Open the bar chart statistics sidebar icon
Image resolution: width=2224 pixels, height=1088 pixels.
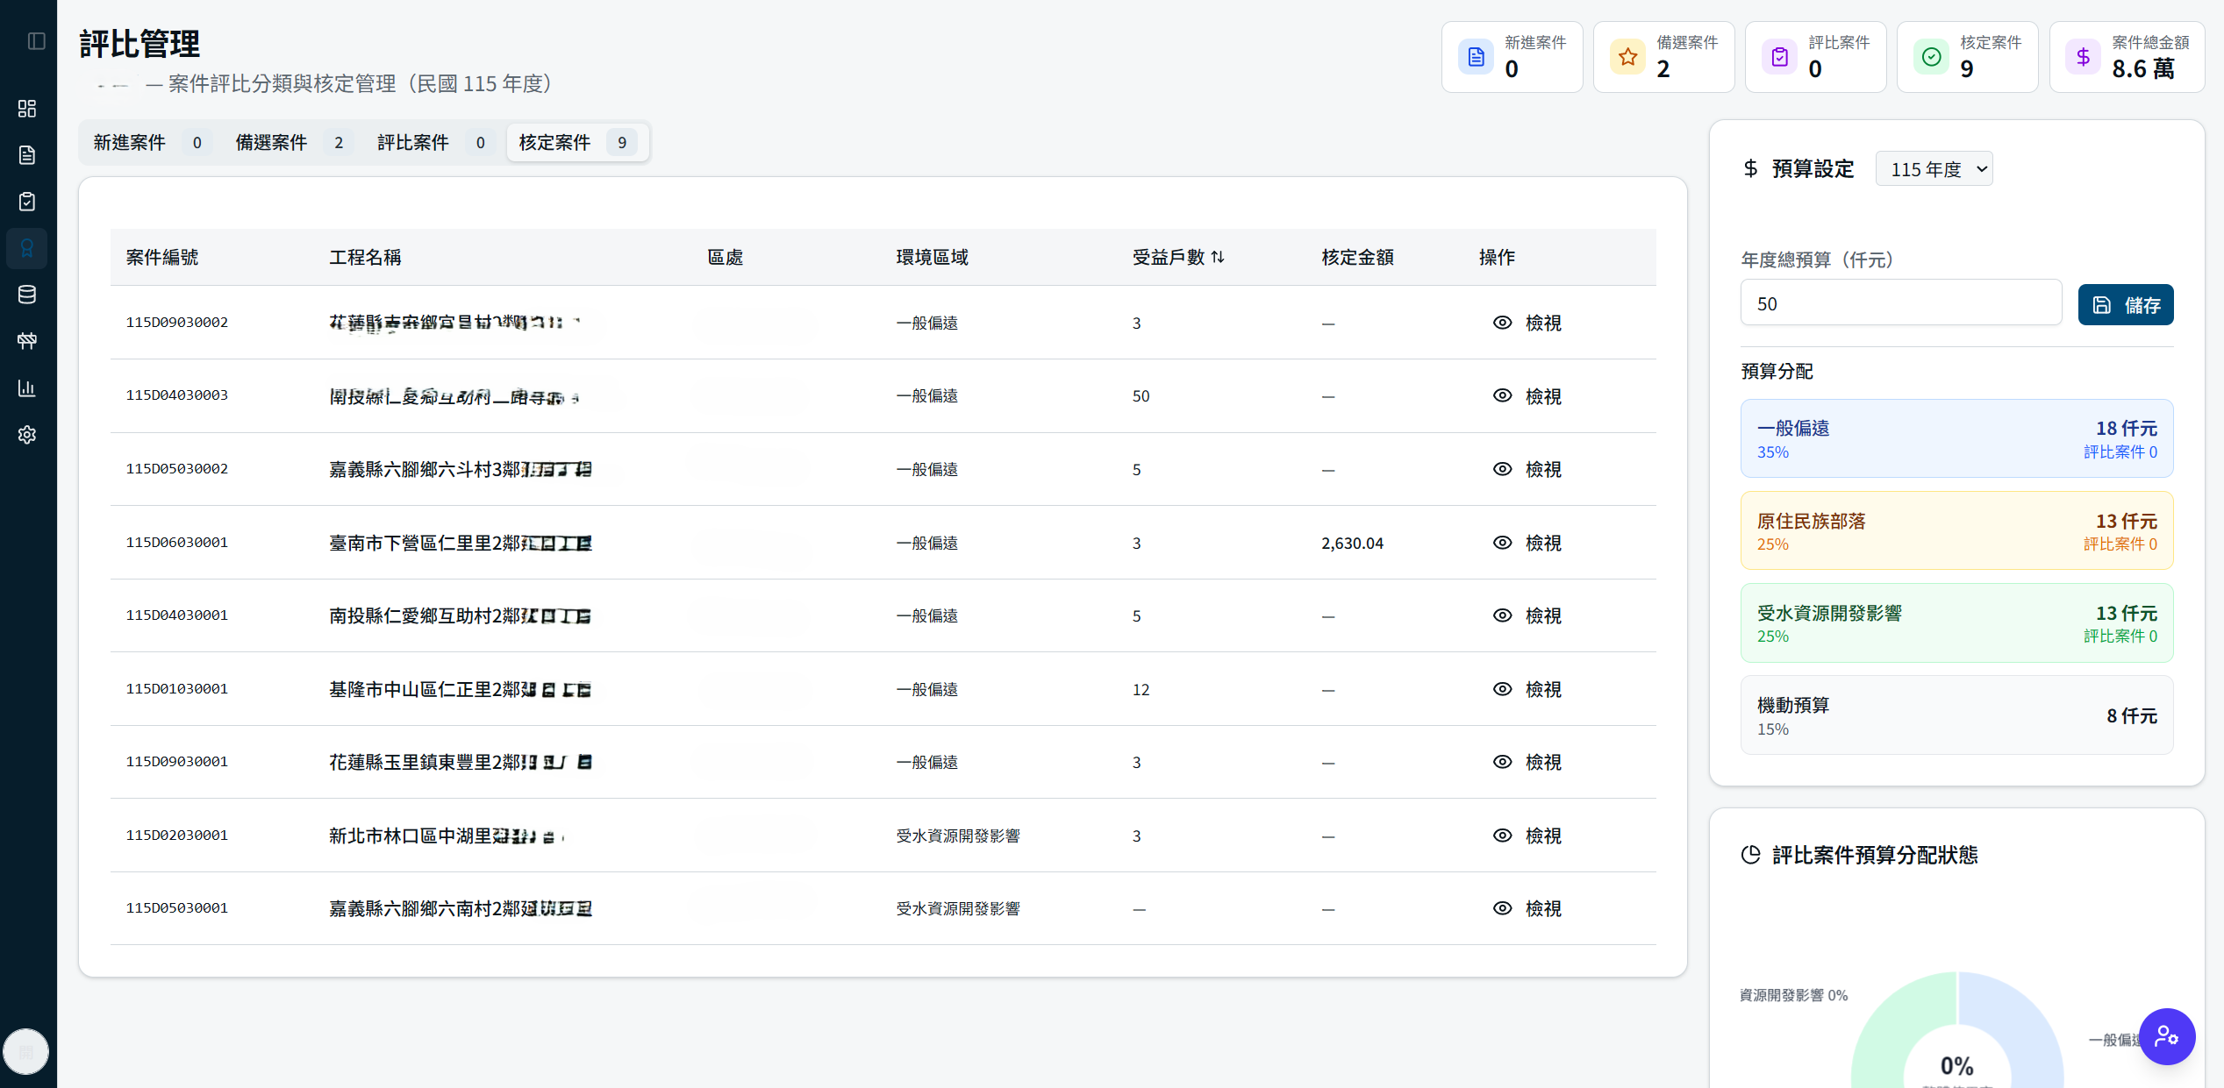27,388
